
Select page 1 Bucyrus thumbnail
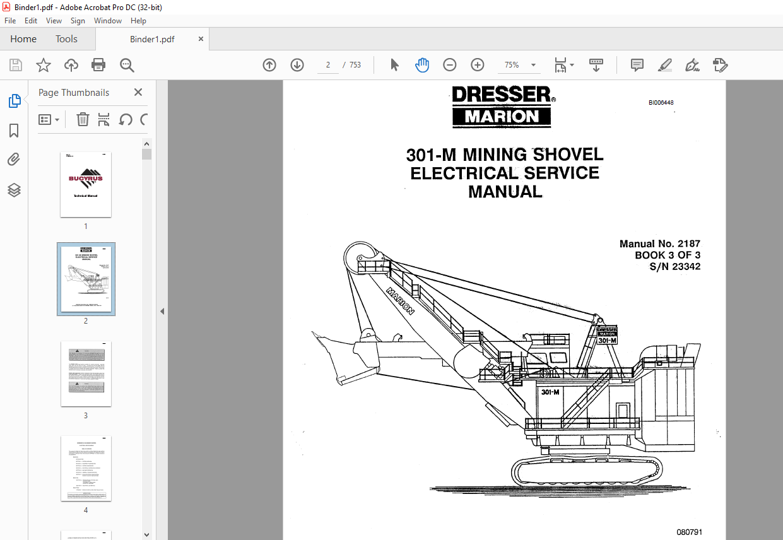(x=86, y=185)
